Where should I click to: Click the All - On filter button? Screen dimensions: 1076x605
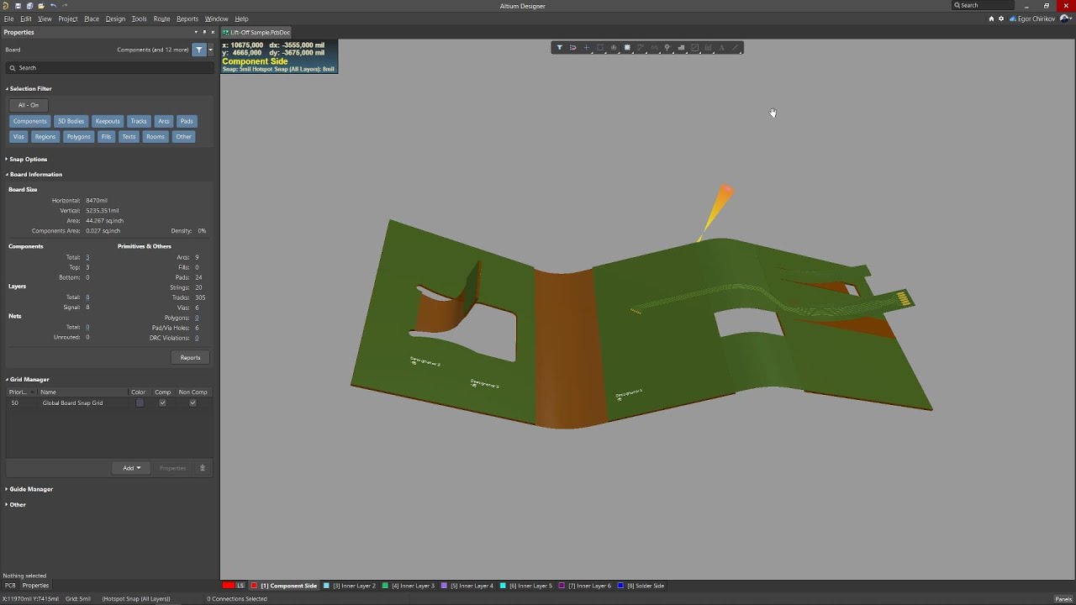point(29,105)
